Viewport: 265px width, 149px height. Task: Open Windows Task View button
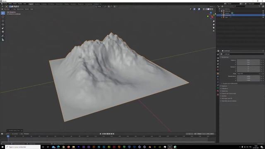pos(48,147)
